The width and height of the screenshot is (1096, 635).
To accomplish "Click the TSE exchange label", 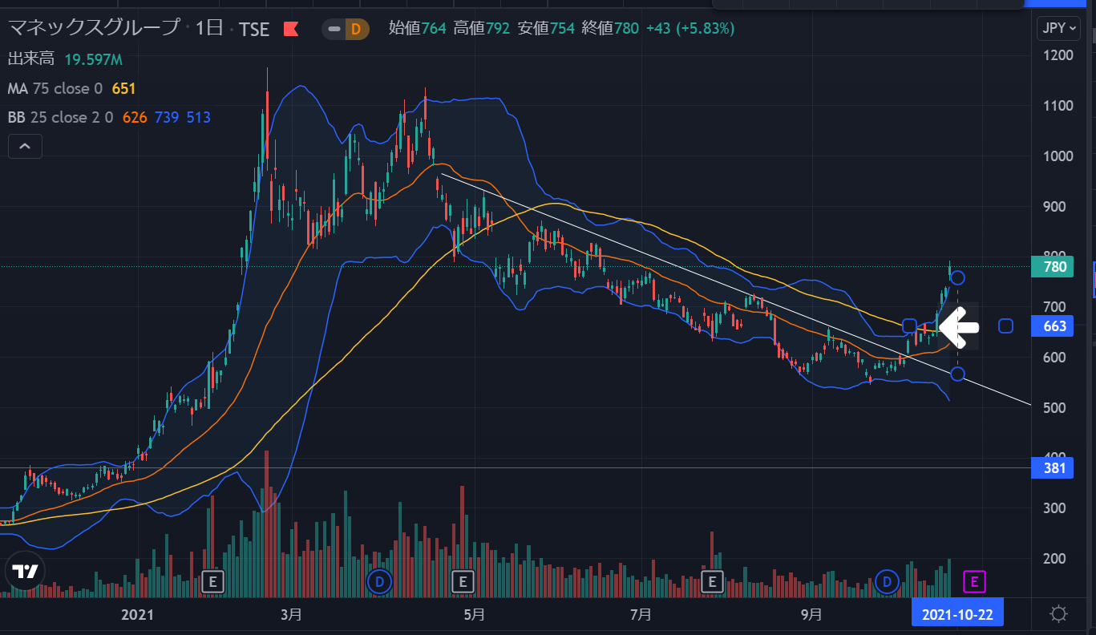I will pyautogui.click(x=254, y=30).
